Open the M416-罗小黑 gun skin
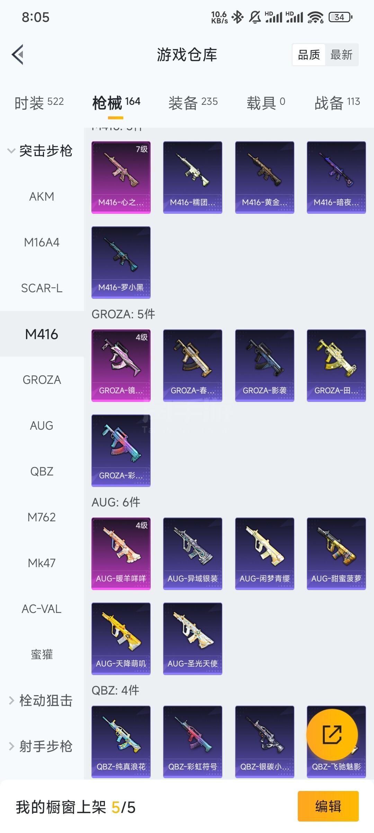Screen dimensions: 374x833 (121, 262)
